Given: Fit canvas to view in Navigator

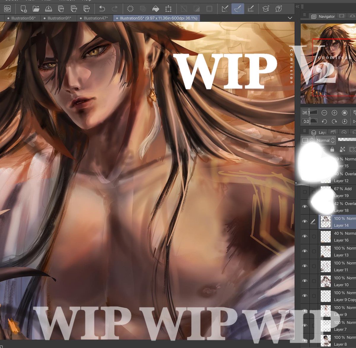Looking at the screenshot, I should [344, 113].
